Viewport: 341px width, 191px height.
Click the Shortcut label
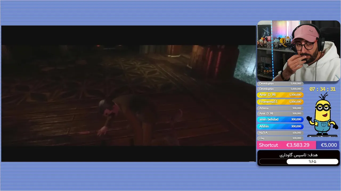pyautogui.click(x=268, y=145)
